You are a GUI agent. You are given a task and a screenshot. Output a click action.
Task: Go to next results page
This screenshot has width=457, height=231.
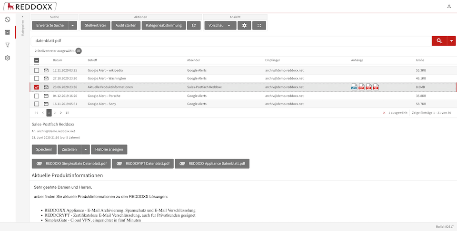[x=61, y=113]
